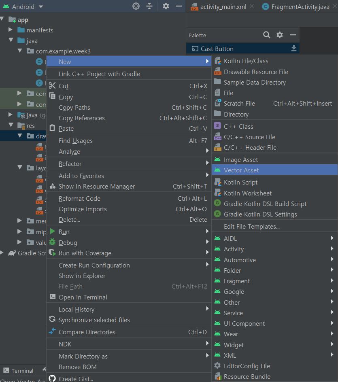Create a new Directory
Image resolution: width=338 pixels, height=382 pixels.
tap(274, 114)
